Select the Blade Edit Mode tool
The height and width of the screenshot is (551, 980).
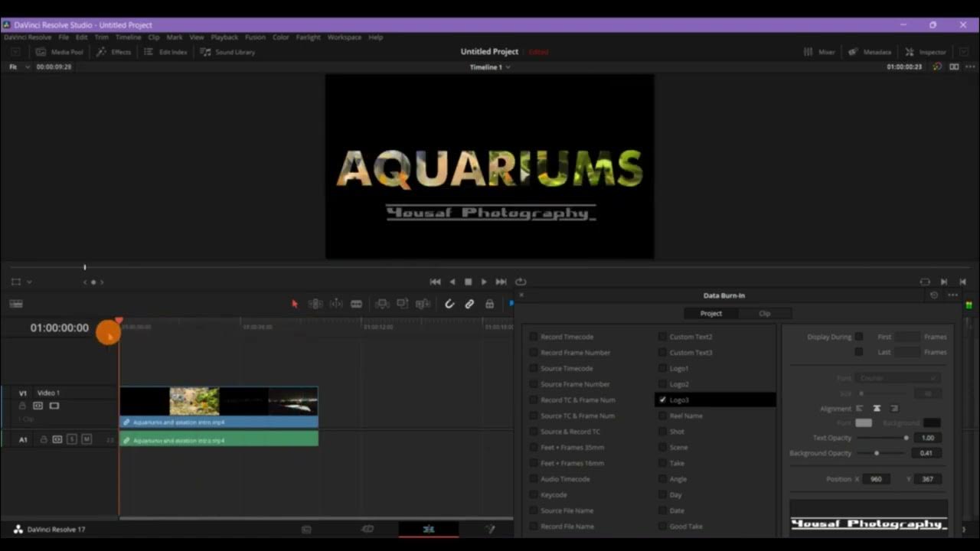pos(356,304)
